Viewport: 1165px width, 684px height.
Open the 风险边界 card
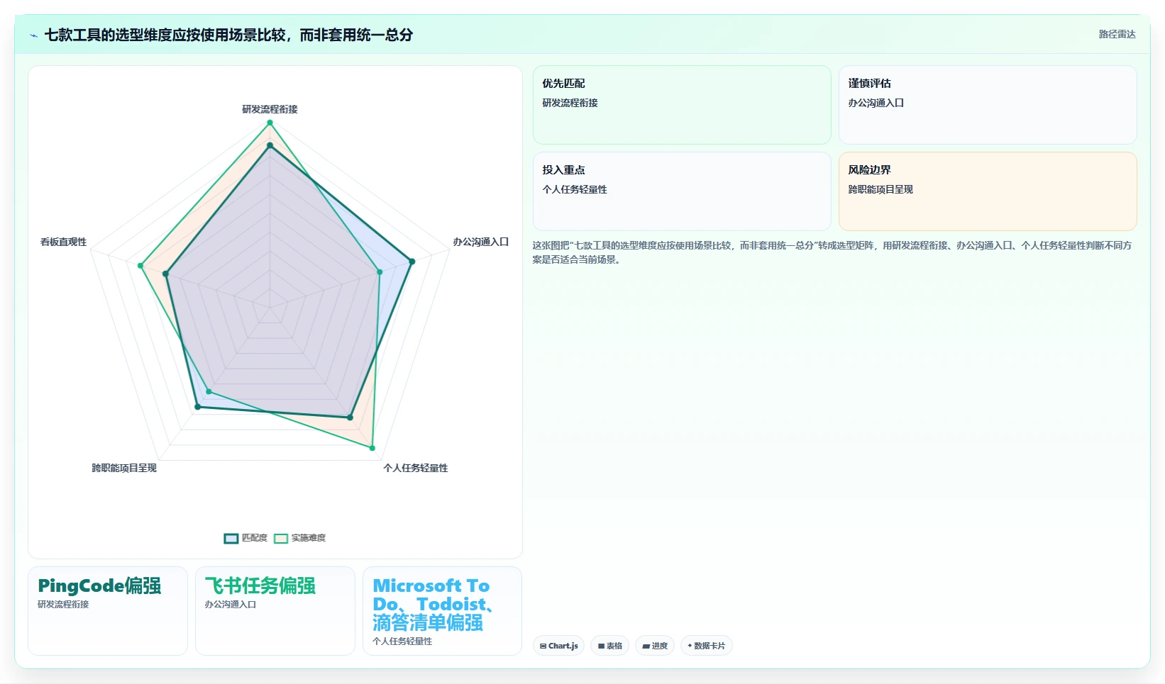coord(988,191)
